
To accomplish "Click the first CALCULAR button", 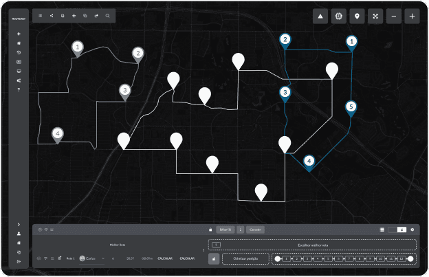I will tap(164, 258).
